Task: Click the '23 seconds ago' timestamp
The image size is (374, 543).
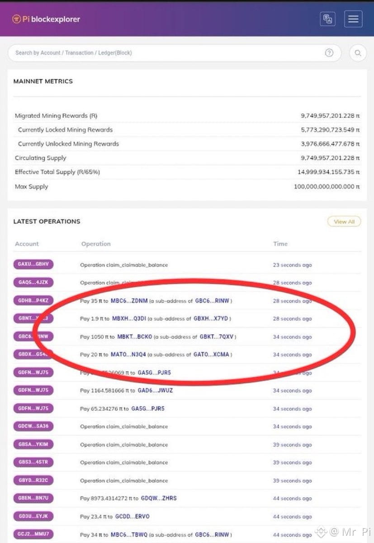Action: 292,265
